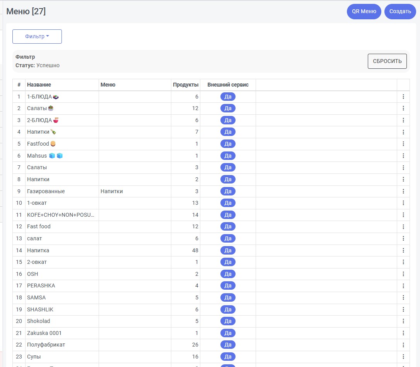Click the PERASHKA category name

pyautogui.click(x=41, y=286)
